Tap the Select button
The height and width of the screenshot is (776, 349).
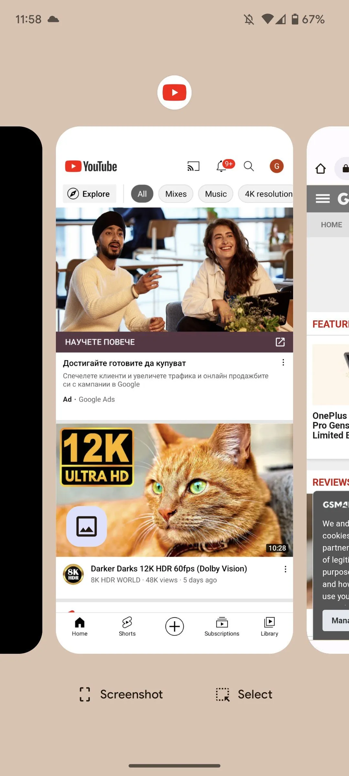(x=244, y=694)
